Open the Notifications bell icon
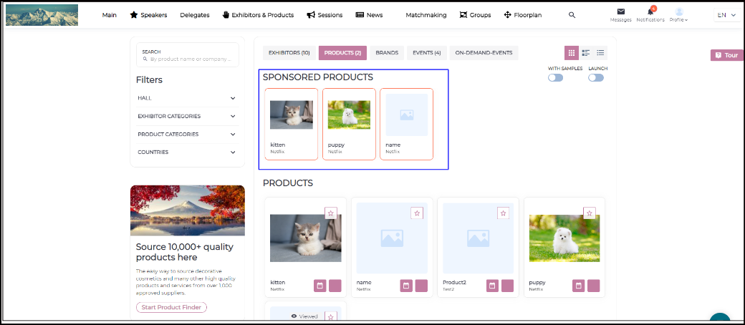Screen dimensions: 745x325 point(650,11)
